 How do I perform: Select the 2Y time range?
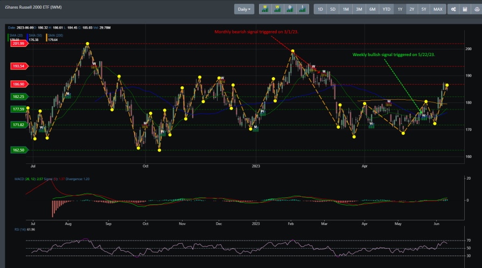412,9
